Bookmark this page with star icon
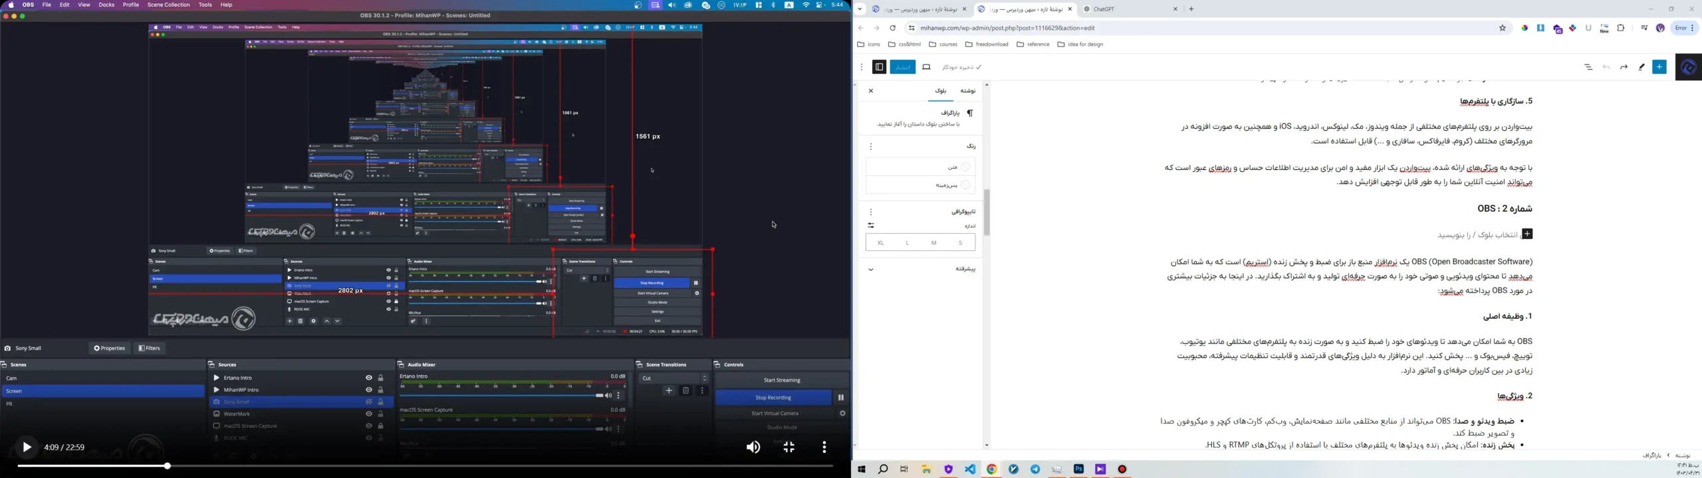The image size is (1702, 478). (1503, 28)
